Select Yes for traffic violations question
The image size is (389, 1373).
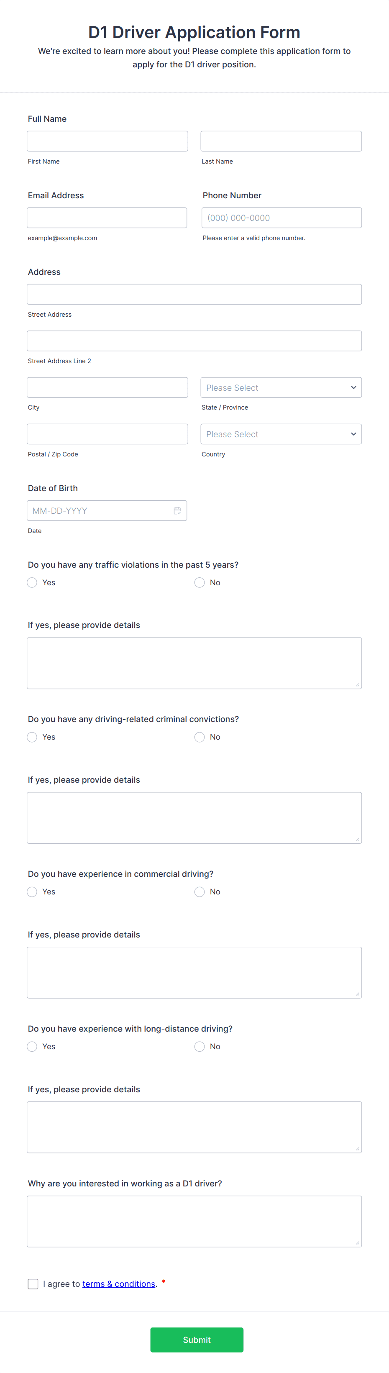(31, 582)
